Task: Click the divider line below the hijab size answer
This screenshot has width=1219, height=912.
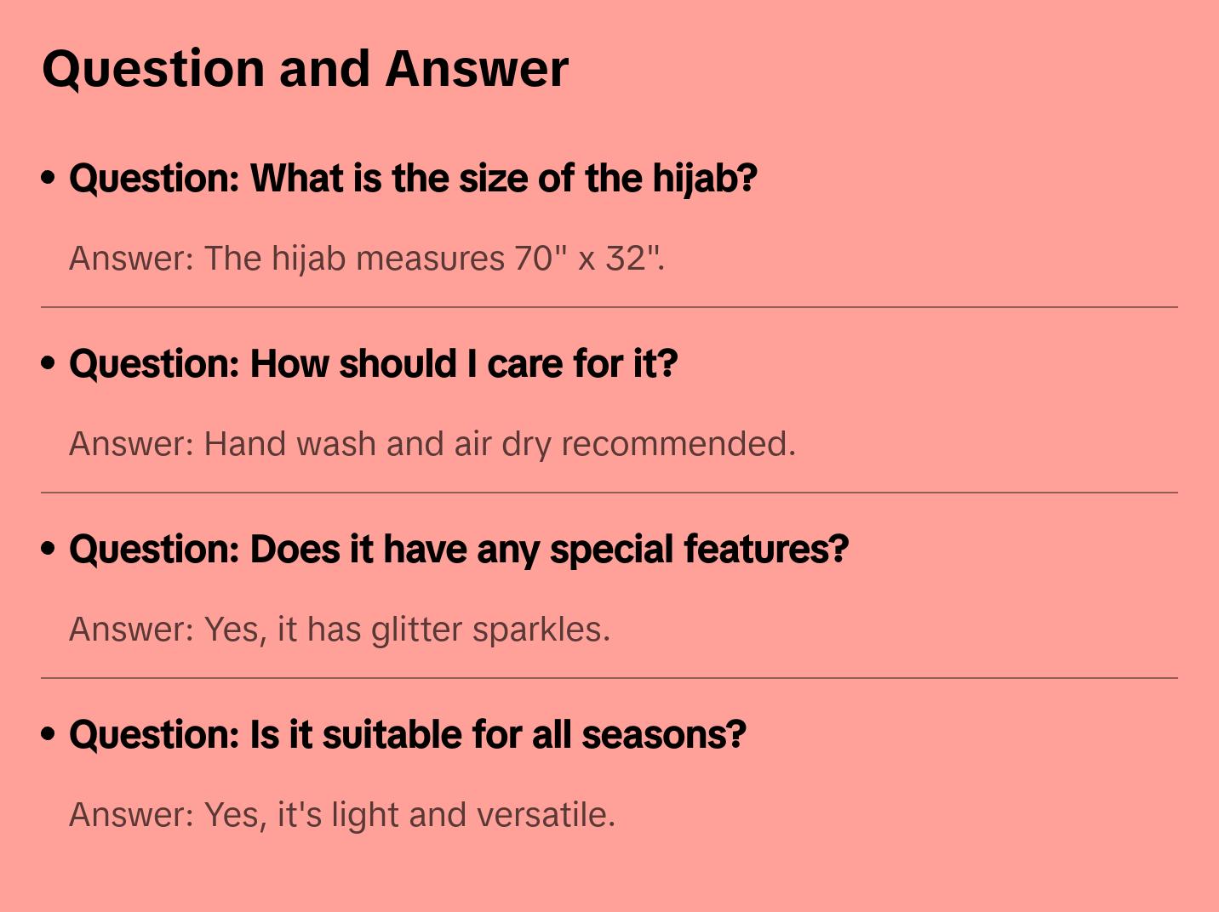Action: tap(609, 307)
